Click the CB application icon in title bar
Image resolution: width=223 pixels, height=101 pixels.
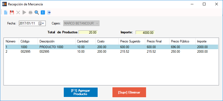tap(4, 4)
